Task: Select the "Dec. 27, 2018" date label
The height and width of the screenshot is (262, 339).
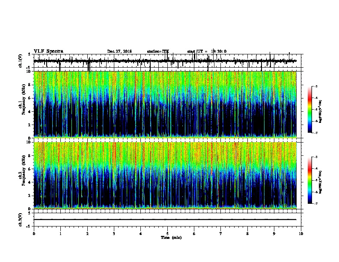Action: click(x=119, y=51)
